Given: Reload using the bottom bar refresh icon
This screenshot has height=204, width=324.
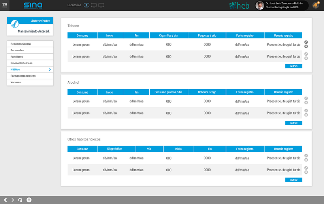Looking at the screenshot, I should pos(20,200).
